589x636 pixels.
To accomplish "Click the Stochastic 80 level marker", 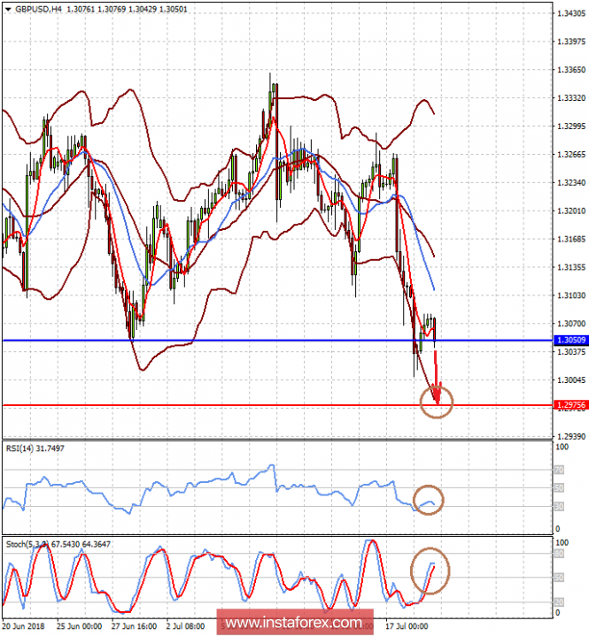I will click(559, 554).
